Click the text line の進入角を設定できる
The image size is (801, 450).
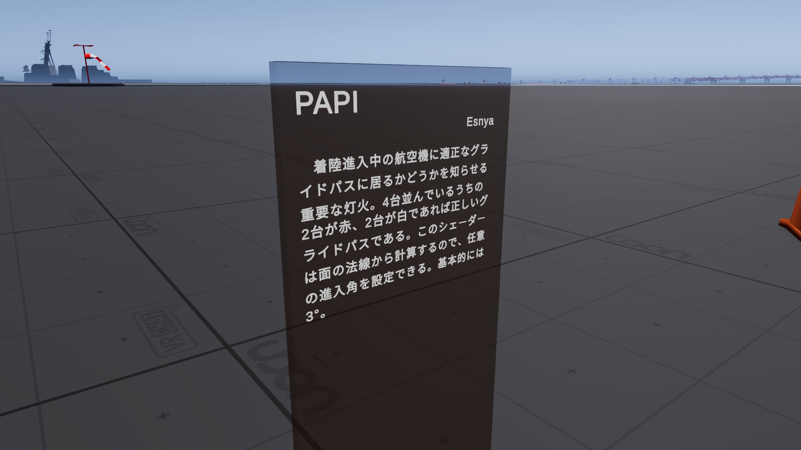pos(395,276)
